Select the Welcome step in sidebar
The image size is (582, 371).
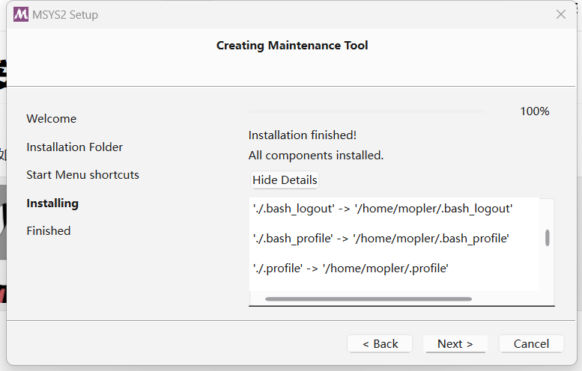52,119
